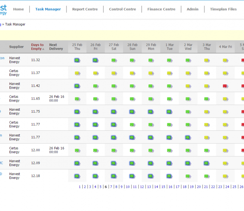This screenshot has height=211, width=244.
Task: Open the Finance Centre menu
Action: [x=161, y=9]
